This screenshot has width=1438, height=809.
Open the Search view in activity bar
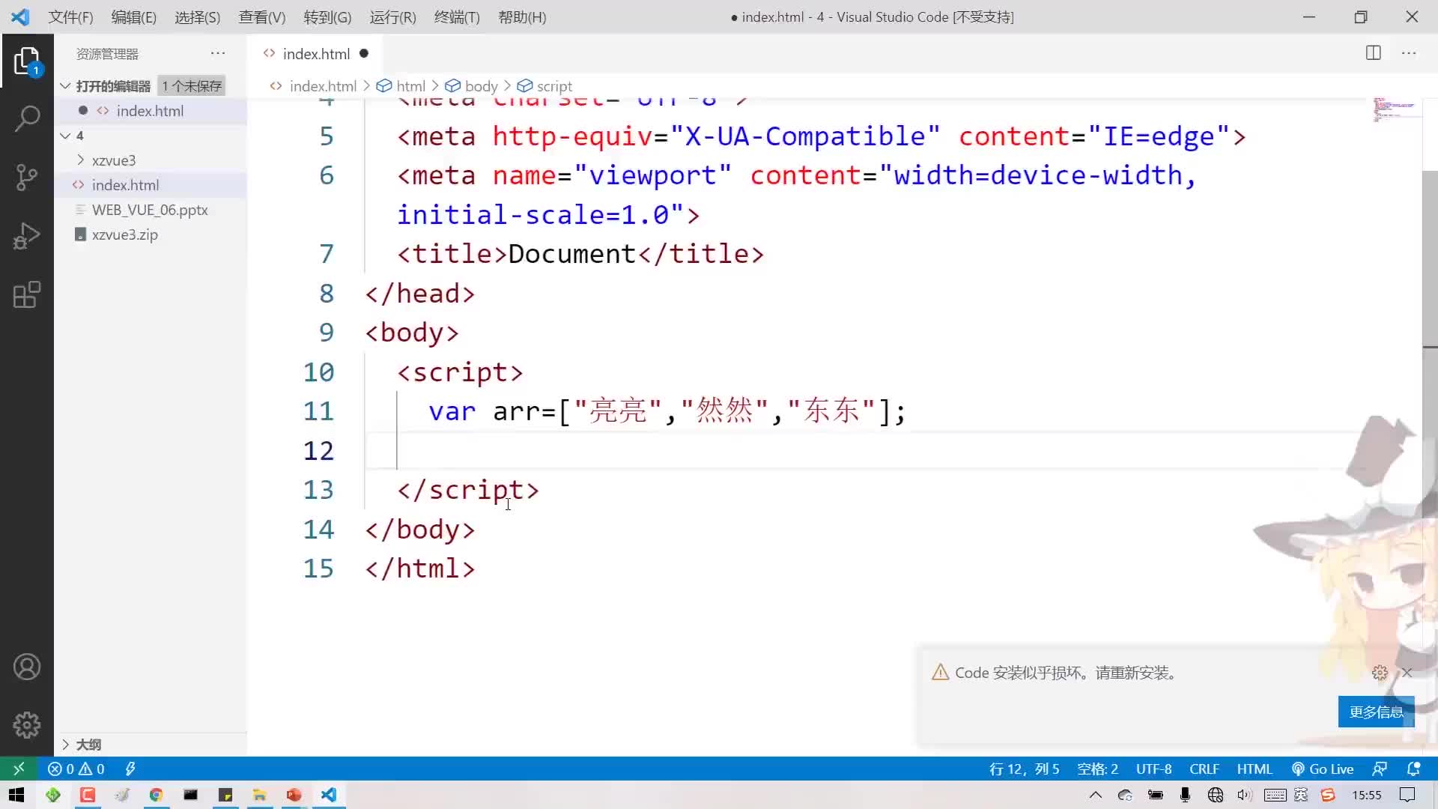(x=27, y=118)
